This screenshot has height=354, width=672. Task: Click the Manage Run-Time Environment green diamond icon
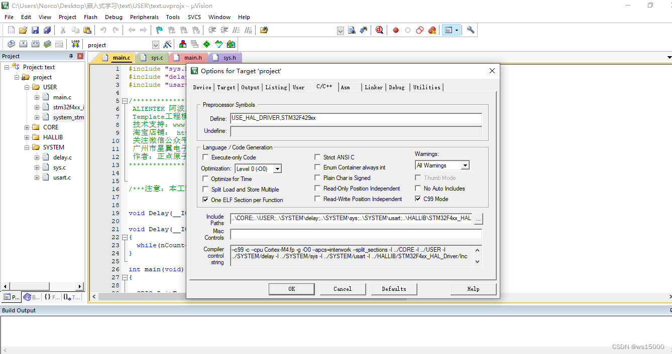[x=206, y=44]
